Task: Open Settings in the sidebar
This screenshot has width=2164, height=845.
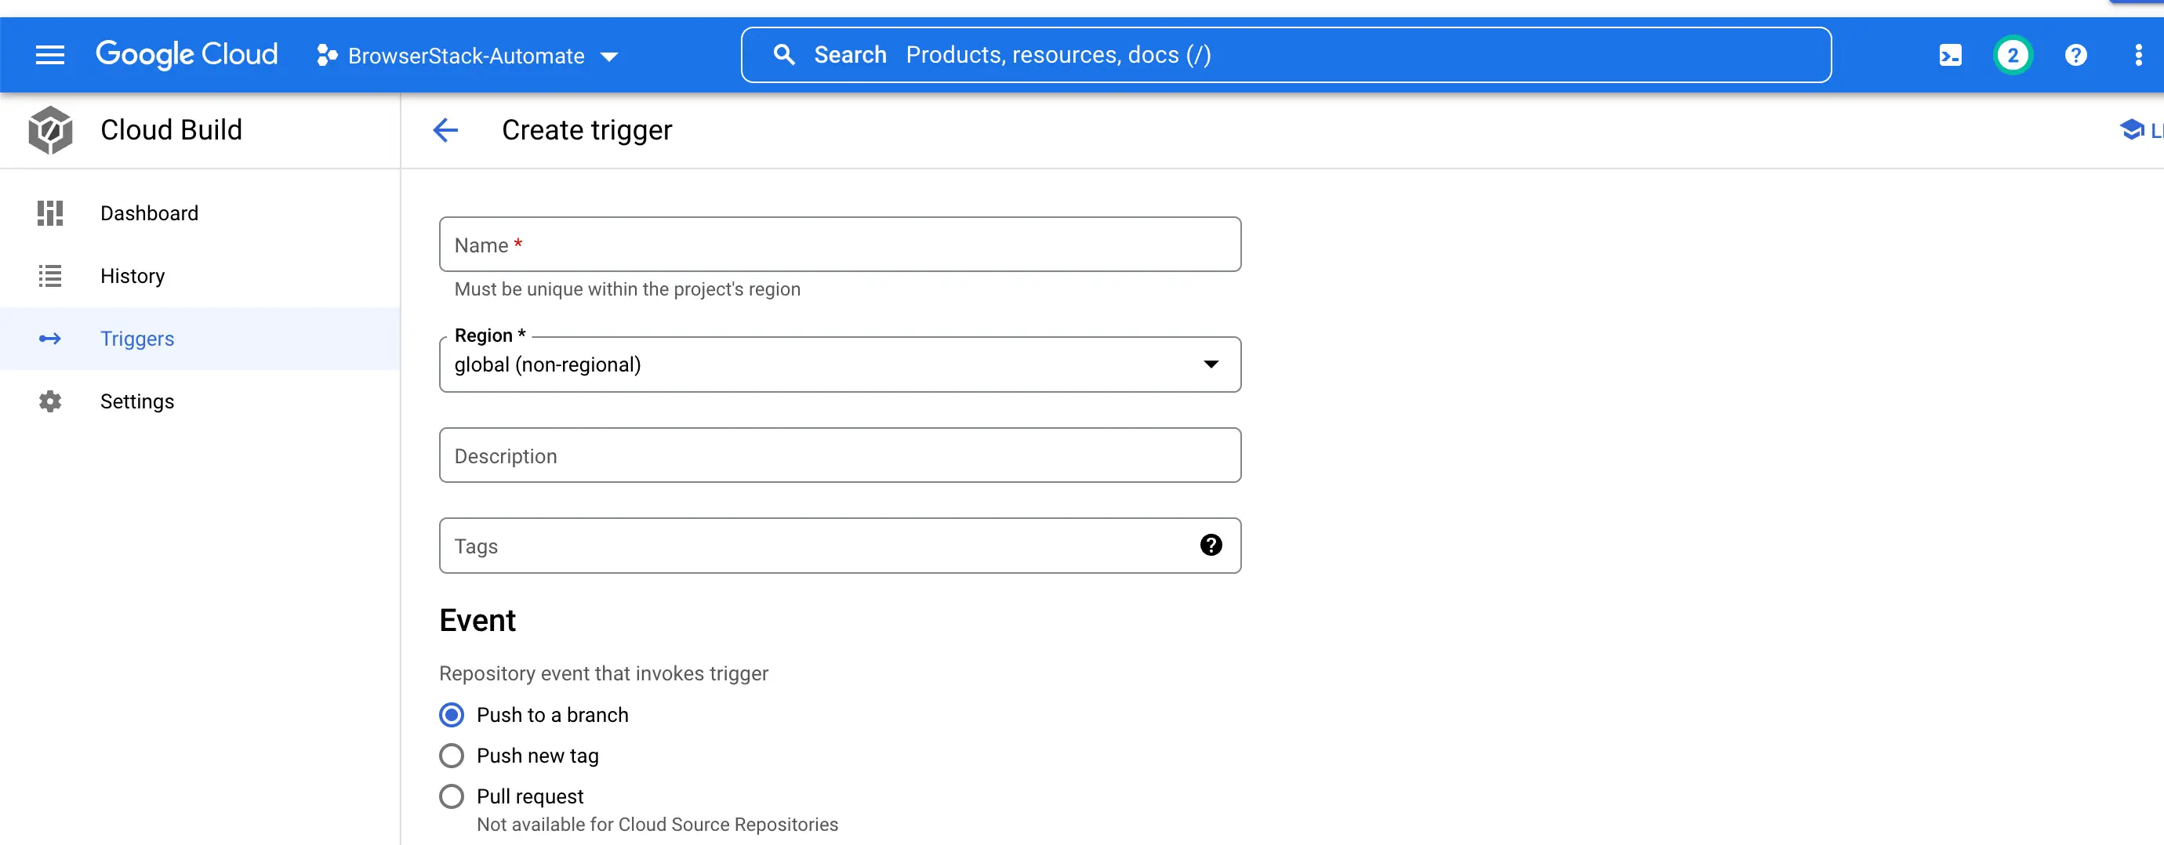Action: (x=137, y=401)
